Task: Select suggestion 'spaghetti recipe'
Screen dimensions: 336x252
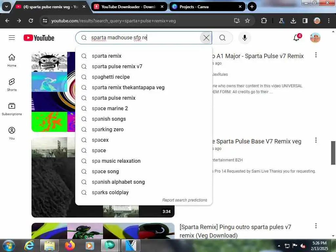Action: [x=144, y=77]
